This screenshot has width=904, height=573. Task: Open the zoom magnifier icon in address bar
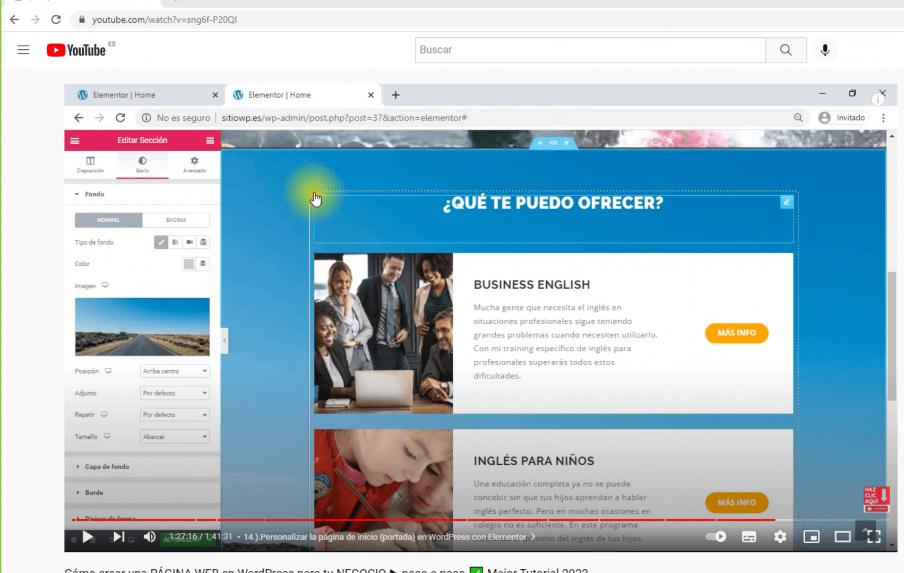point(798,118)
